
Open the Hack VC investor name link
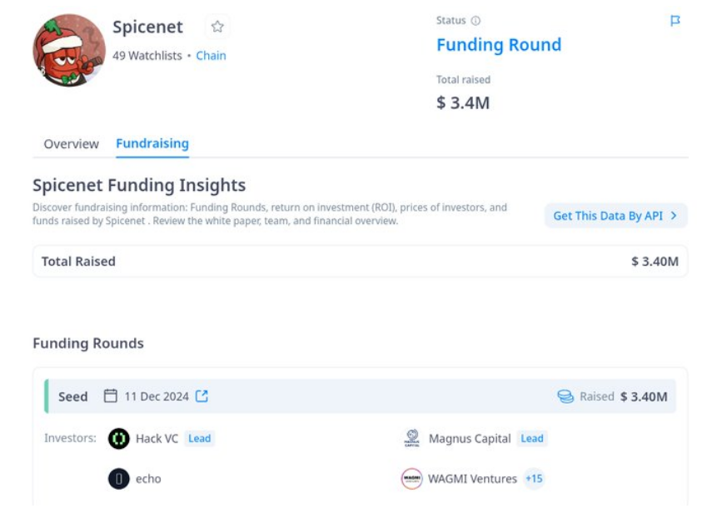click(x=157, y=439)
